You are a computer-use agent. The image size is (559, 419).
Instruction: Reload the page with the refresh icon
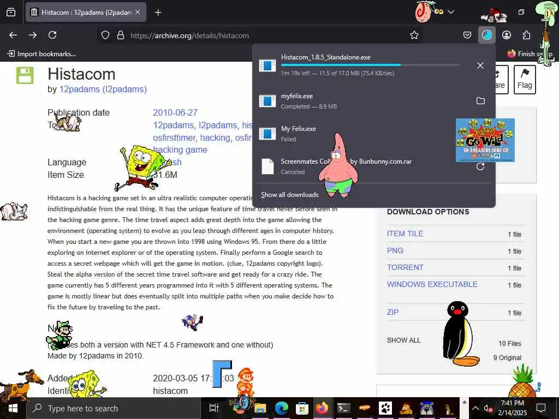[x=52, y=35]
